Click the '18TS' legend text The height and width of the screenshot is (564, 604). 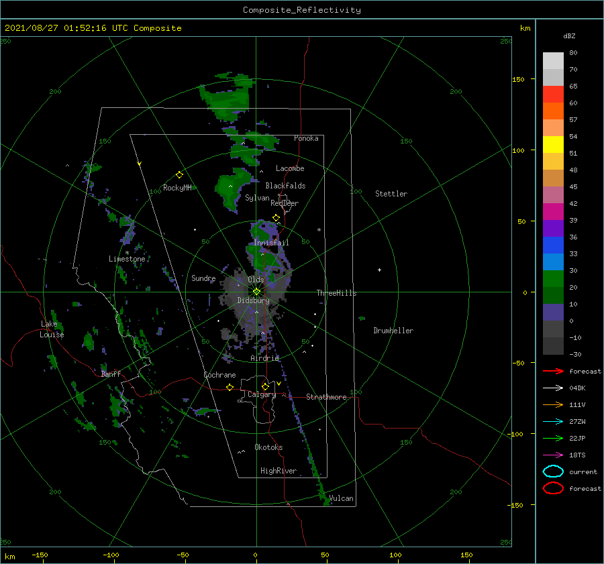coord(577,455)
